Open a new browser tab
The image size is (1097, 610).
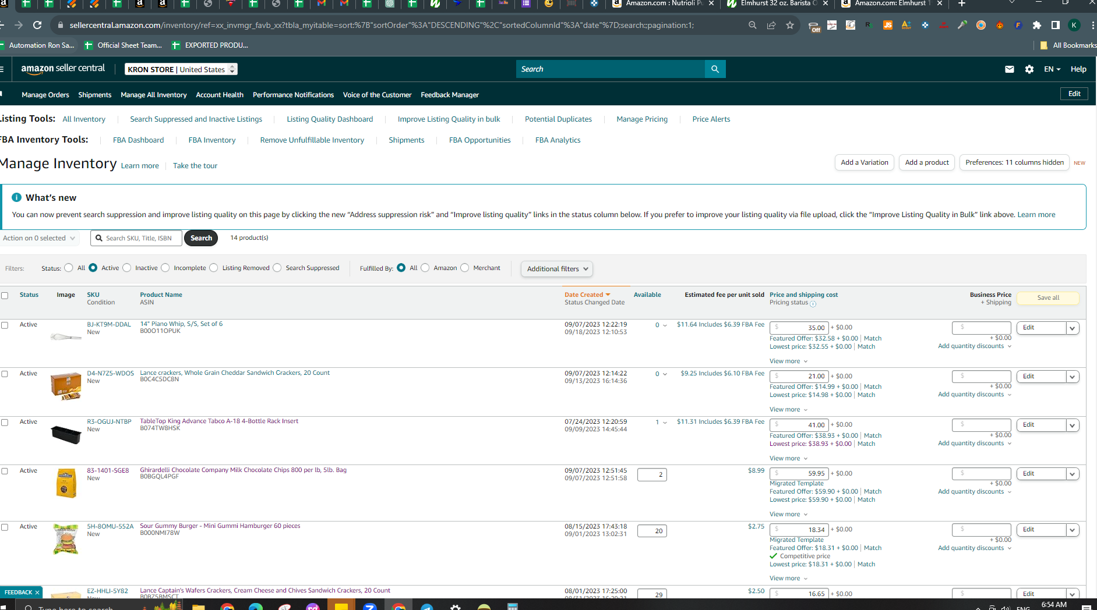pyautogui.click(x=962, y=3)
